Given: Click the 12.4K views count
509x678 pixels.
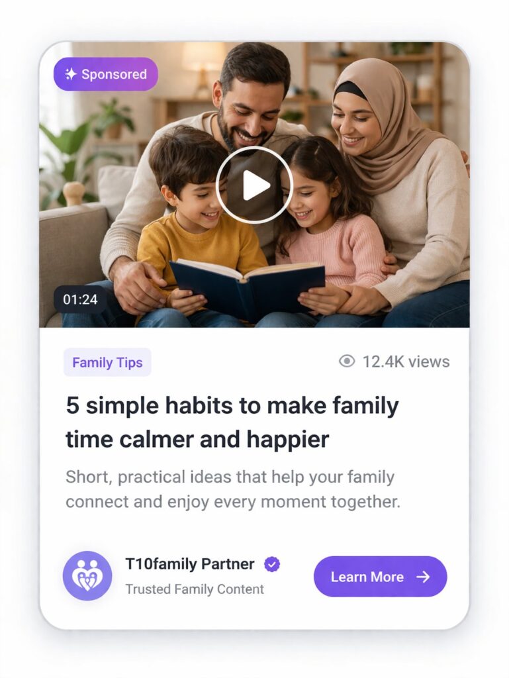Looking at the screenshot, I should click(406, 362).
